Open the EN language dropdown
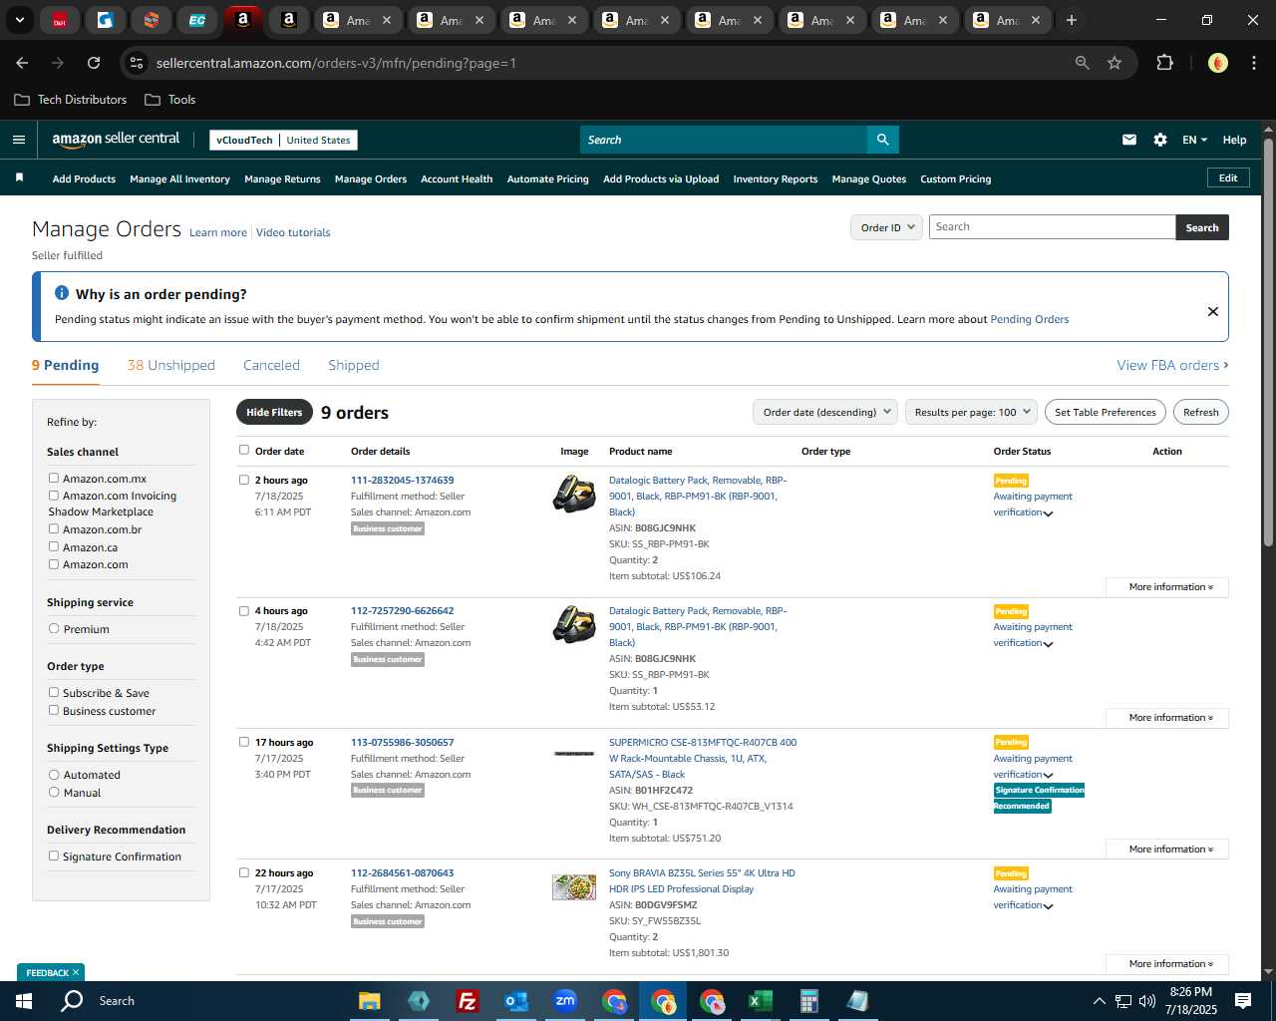Viewport: 1276px width, 1021px height. [x=1194, y=140]
